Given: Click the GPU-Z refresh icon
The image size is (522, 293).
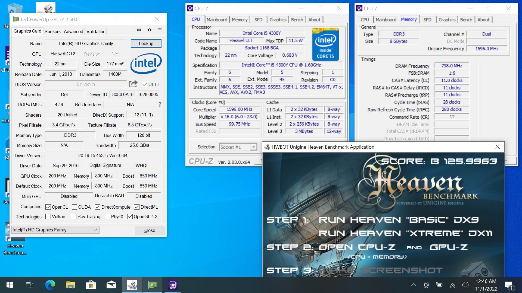Looking at the screenshot, I should 149,30.
